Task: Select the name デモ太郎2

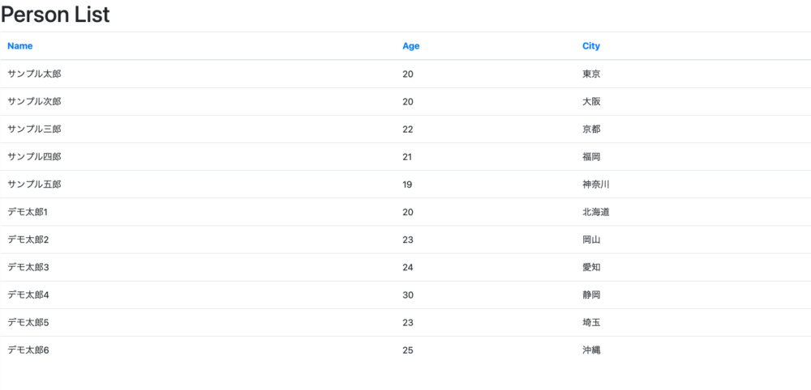Action: 28,240
